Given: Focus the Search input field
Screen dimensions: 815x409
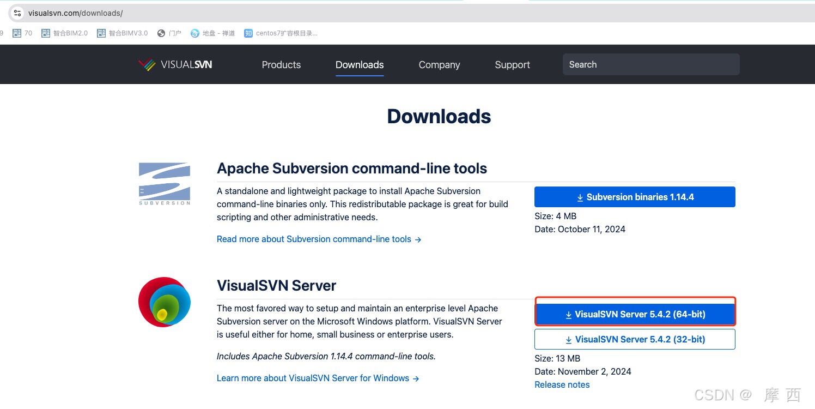Looking at the screenshot, I should (651, 64).
